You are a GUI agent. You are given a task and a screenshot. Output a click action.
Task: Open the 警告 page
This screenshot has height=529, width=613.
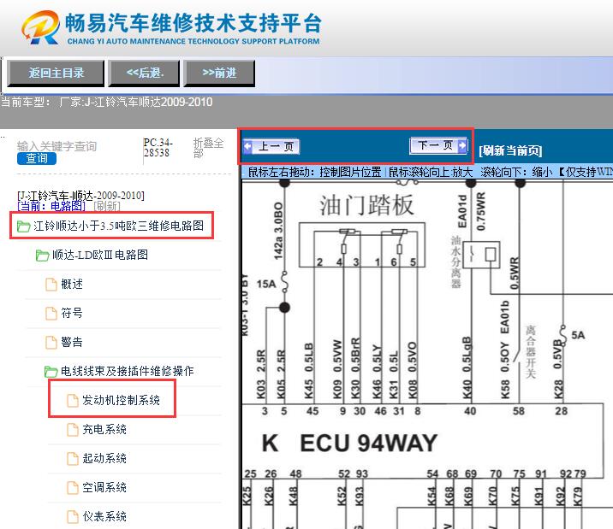[72, 342]
